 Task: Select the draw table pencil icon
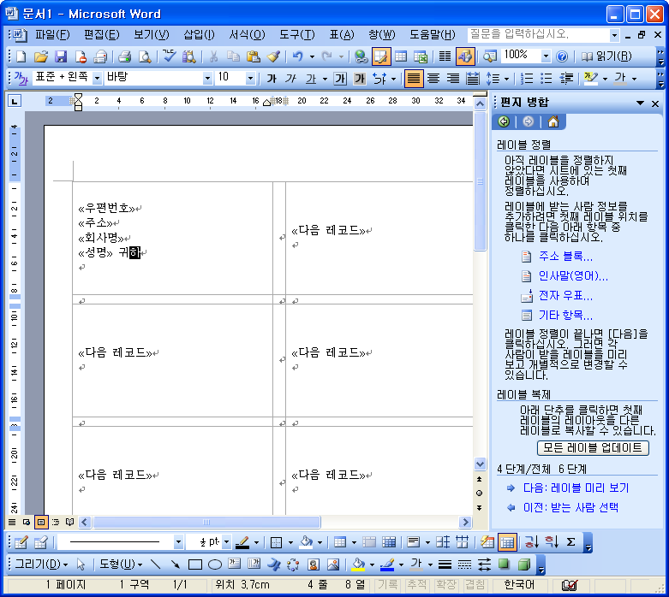(x=21, y=542)
